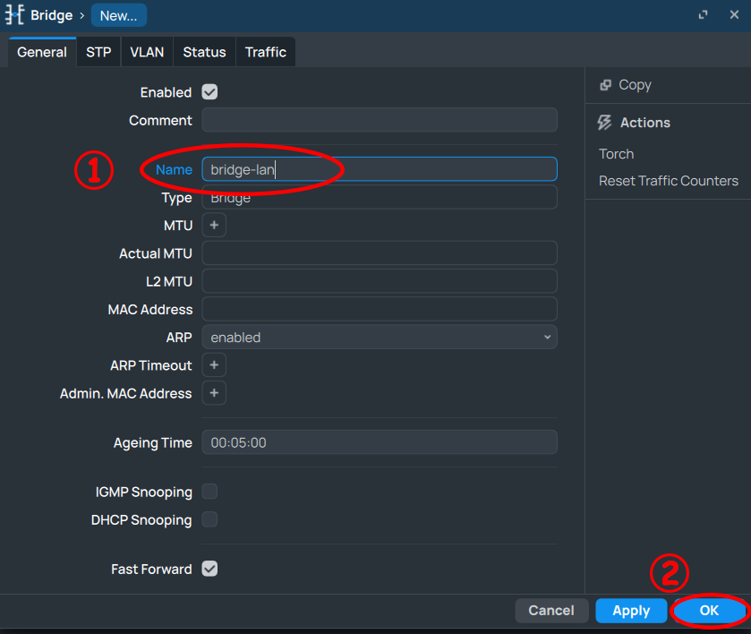This screenshot has height=634, width=751.
Task: Click the Bridge icon in title bar
Action: (x=15, y=15)
